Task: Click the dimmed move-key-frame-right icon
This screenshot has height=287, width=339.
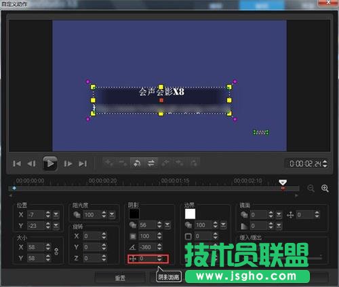Action: (x=180, y=163)
